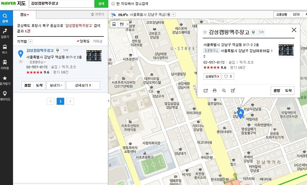Focus the search field containing 감성캠핑맥주창고
Image resolution: width=307 pixels, height=185 pixels.
coord(62,4)
